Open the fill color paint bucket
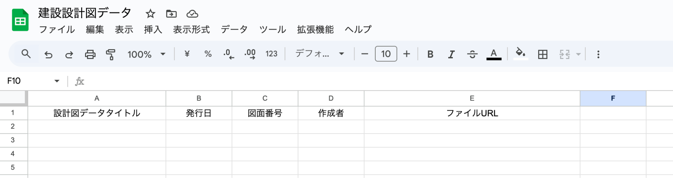The image size is (673, 178). [520, 54]
